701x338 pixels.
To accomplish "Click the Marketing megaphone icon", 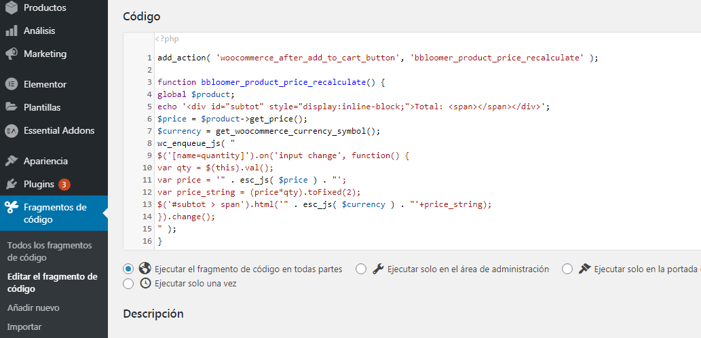I will pyautogui.click(x=12, y=54).
